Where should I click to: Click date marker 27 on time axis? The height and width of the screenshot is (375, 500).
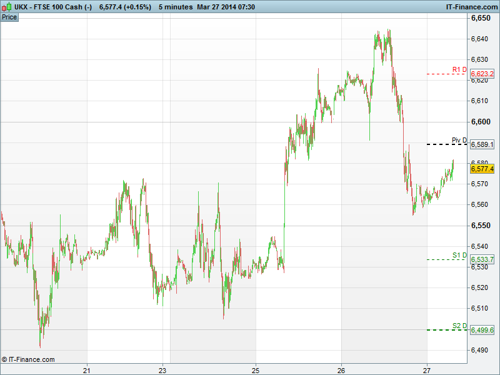(x=427, y=369)
